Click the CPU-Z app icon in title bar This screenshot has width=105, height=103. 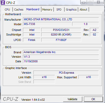tap(3, 3)
